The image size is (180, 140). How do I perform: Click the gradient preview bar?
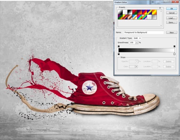(x=146, y=50)
